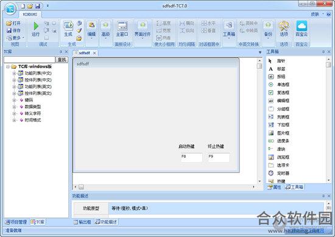Click the TC库 search input field
335x237 pixels.
(x=29, y=60)
